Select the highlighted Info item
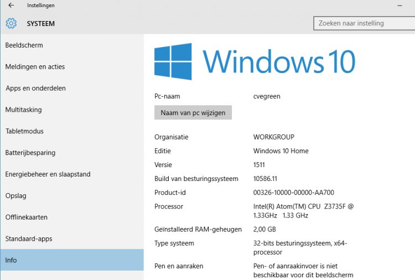415x280 pixels. [11, 260]
